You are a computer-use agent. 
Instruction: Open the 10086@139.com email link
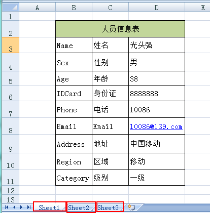point(156,126)
